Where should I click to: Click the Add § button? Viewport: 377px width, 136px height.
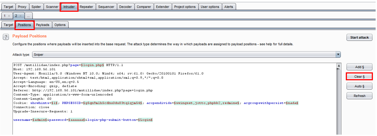pos(359,67)
